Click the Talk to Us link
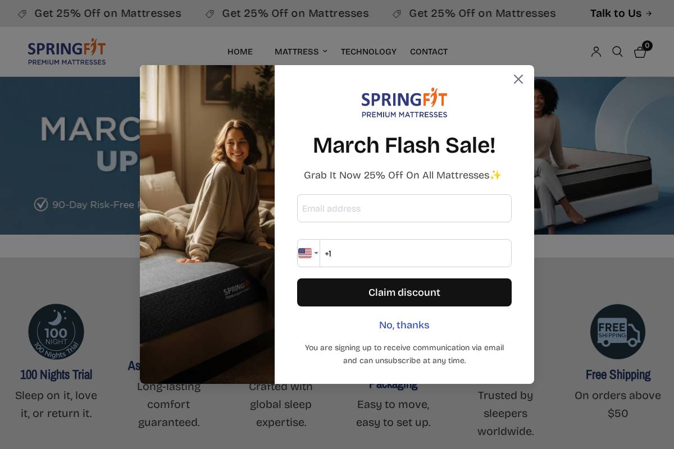Image resolution: width=674 pixels, height=449 pixels. 616,13
